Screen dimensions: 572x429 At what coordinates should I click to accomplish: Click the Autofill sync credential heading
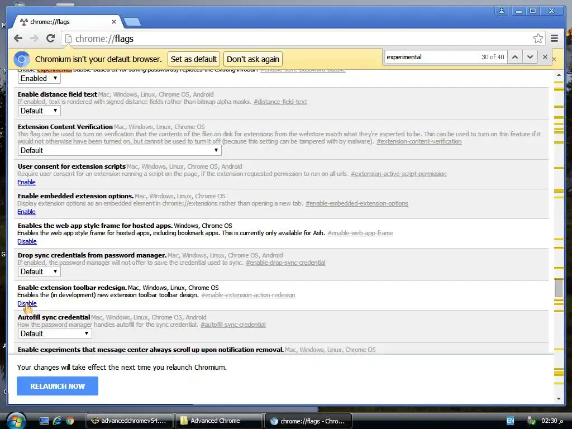[54, 317]
